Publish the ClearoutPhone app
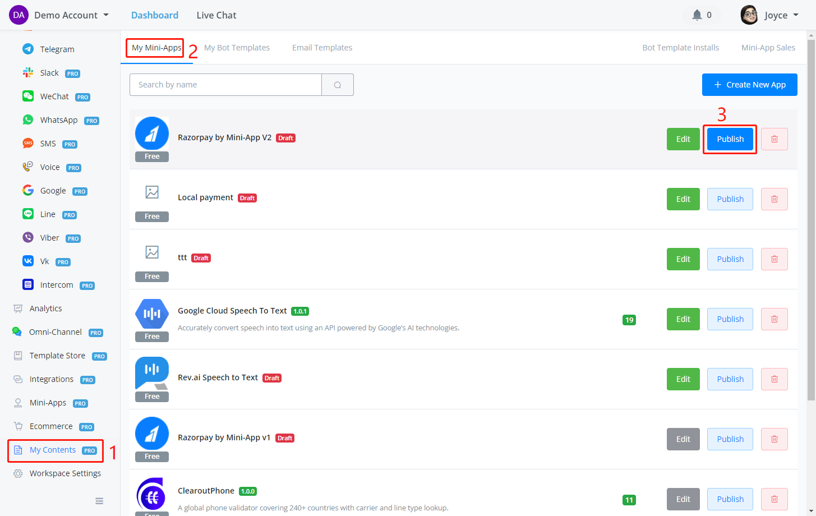This screenshot has height=516, width=816. pos(730,499)
